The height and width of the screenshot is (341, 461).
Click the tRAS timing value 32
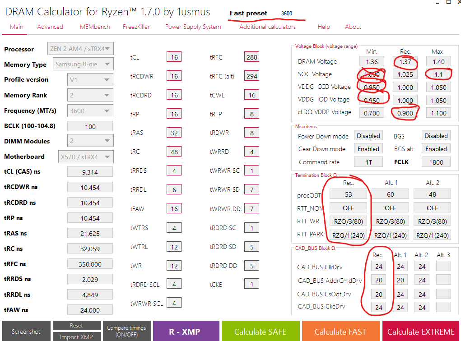(x=174, y=133)
